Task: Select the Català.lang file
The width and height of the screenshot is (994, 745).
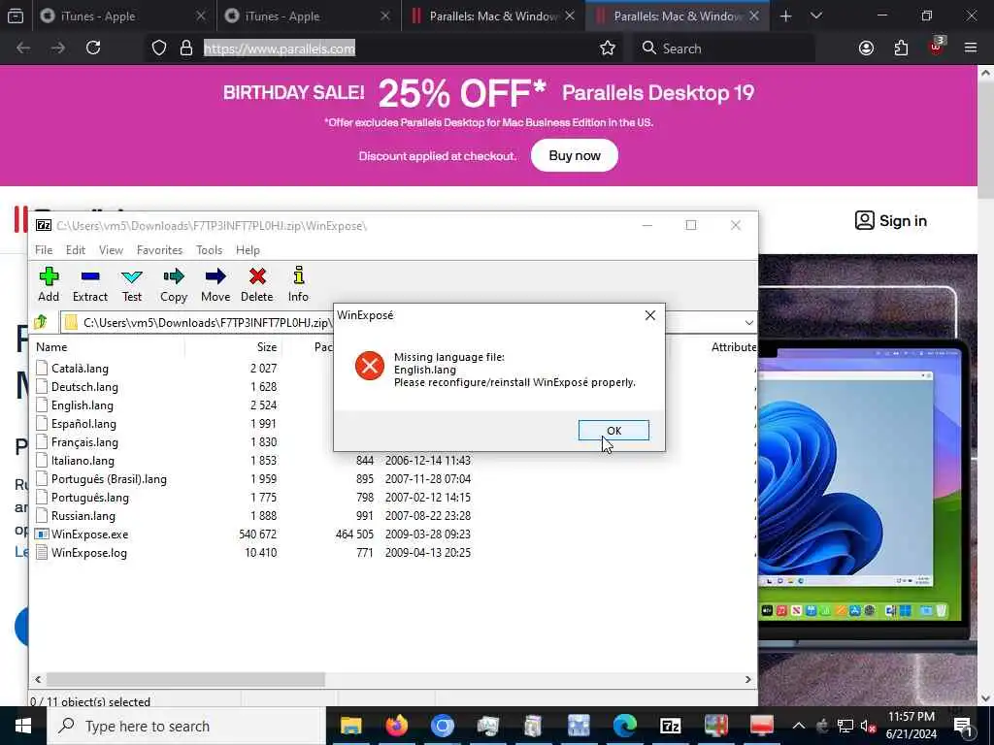Action: click(80, 368)
